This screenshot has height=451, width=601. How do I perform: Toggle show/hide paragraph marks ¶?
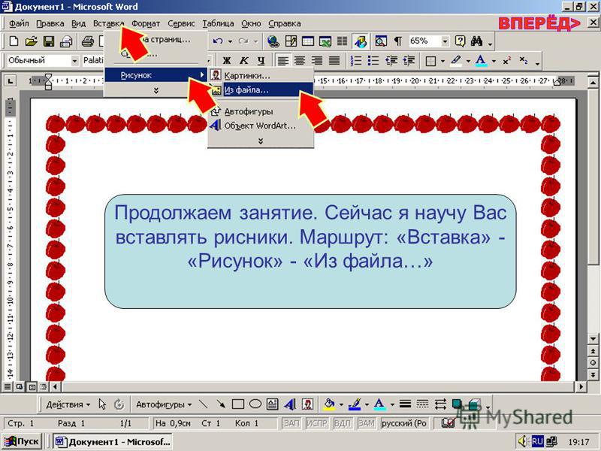[x=398, y=41]
